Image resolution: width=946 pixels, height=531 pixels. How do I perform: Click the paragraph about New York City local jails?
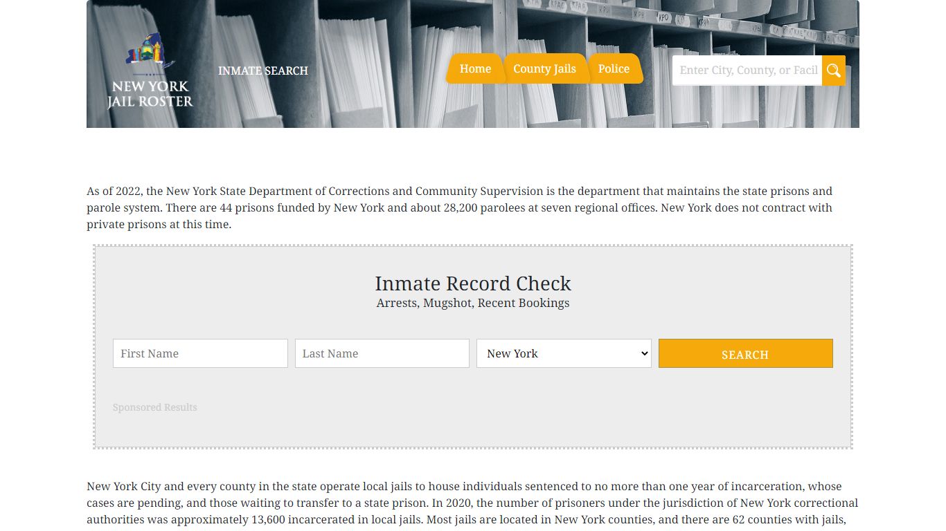(472, 503)
